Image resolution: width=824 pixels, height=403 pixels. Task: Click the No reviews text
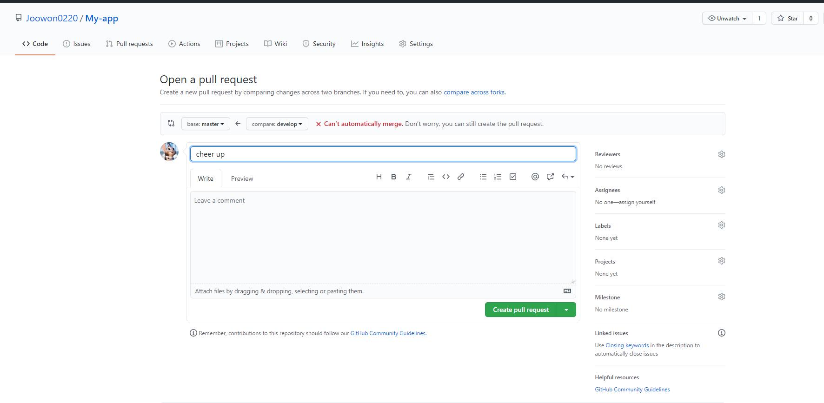point(608,166)
